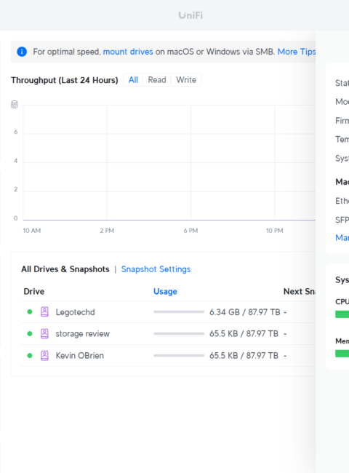Switch throughput view to Read
The image size is (349, 473).
coord(157,80)
